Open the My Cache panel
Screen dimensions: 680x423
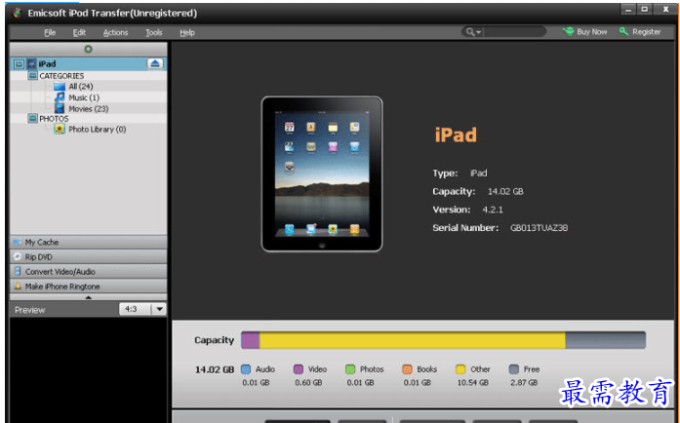(88, 242)
